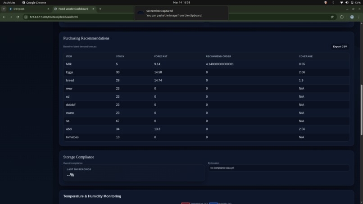Open the Google Chrome app menu
This screenshot has width=363, height=204.
point(34,3)
